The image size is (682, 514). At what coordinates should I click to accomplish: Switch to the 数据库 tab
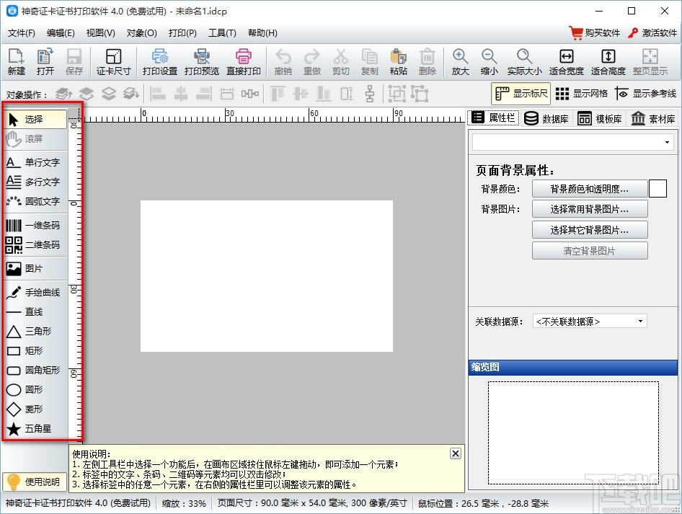pos(546,118)
